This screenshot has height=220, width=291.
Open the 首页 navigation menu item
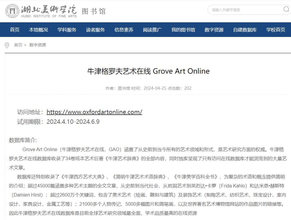pyautogui.click(x=15, y=30)
